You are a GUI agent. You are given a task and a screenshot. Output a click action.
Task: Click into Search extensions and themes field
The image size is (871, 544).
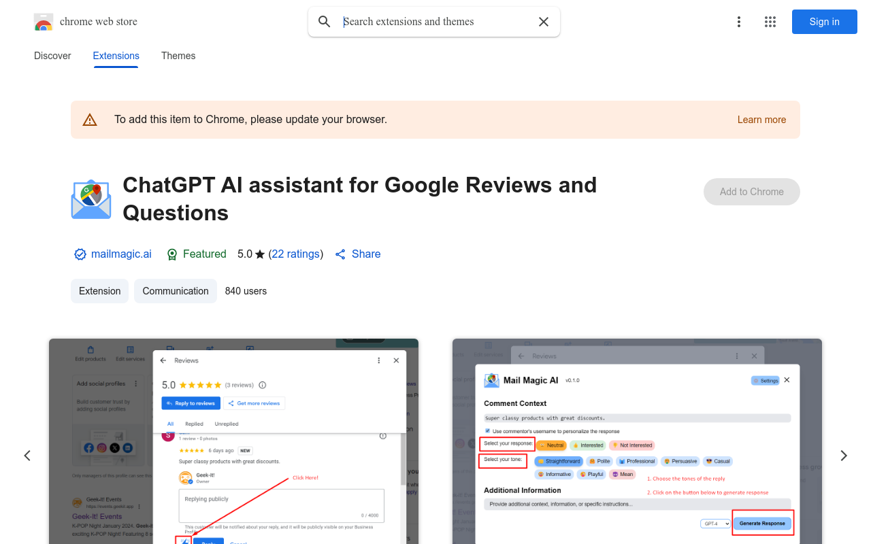(435, 22)
